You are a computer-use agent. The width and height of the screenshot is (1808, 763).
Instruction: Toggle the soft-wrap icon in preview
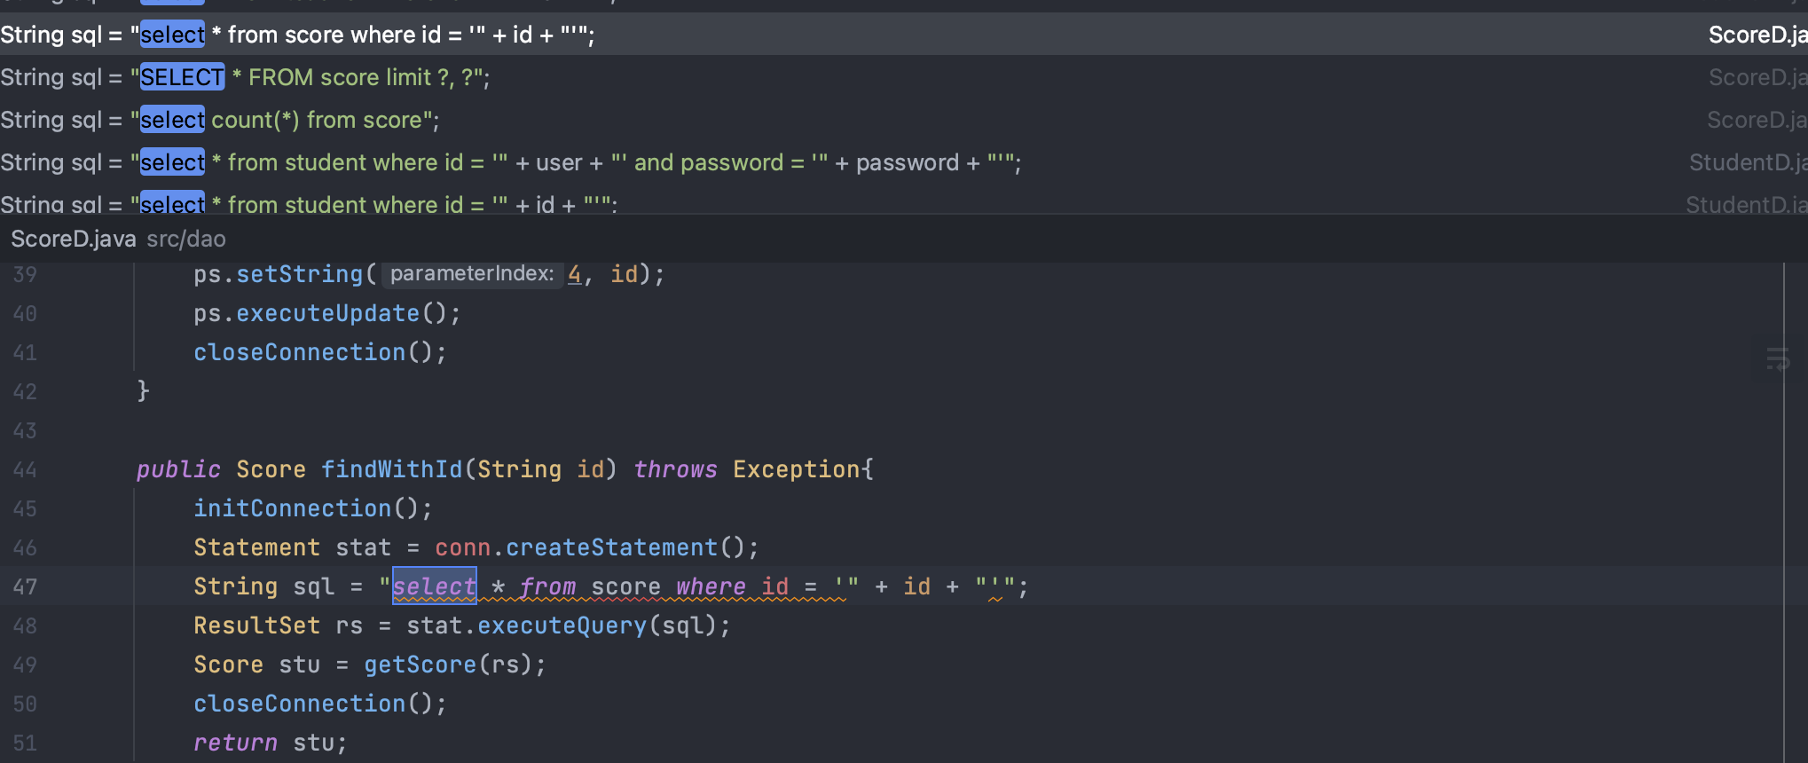point(1777,359)
